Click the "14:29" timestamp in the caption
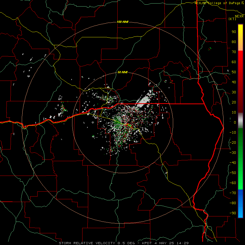The image size is (245, 245). [182, 243]
